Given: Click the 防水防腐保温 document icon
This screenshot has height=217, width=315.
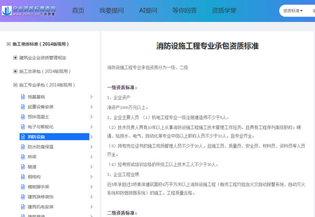Looking at the screenshot, I should (23, 147).
